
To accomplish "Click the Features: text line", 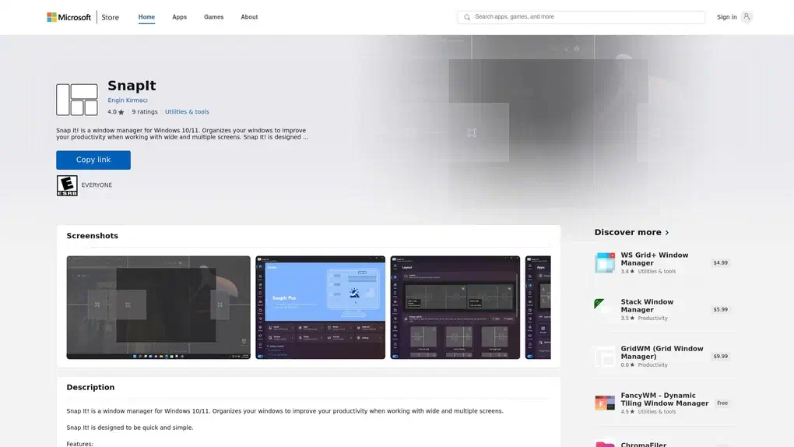I will point(80,444).
